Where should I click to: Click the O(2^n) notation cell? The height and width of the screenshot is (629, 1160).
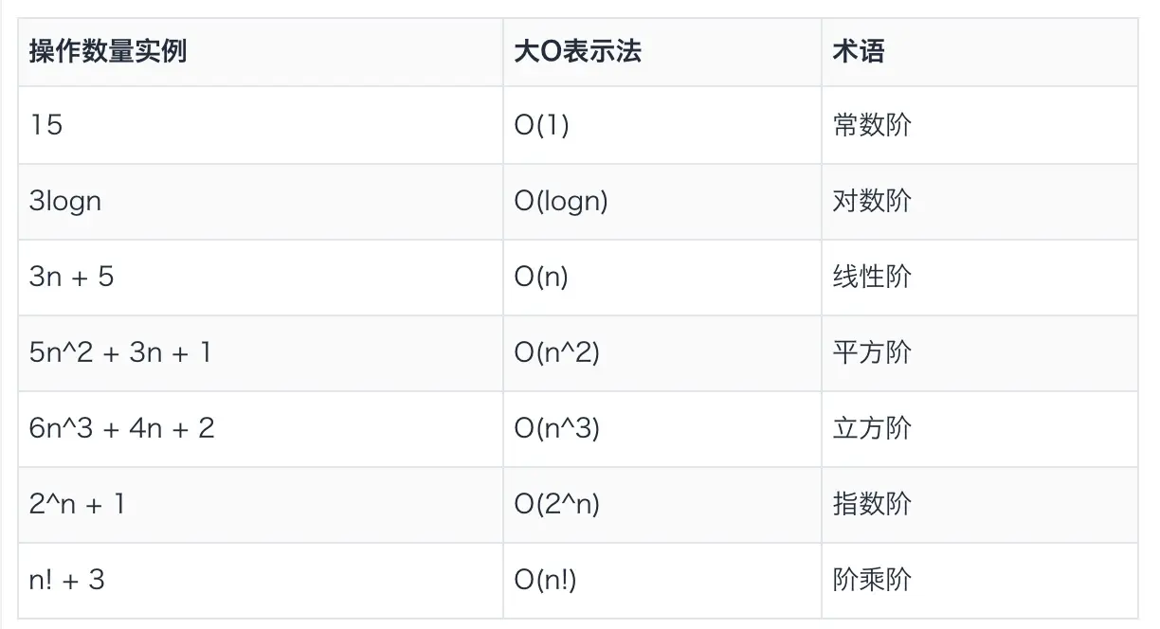[662, 505]
